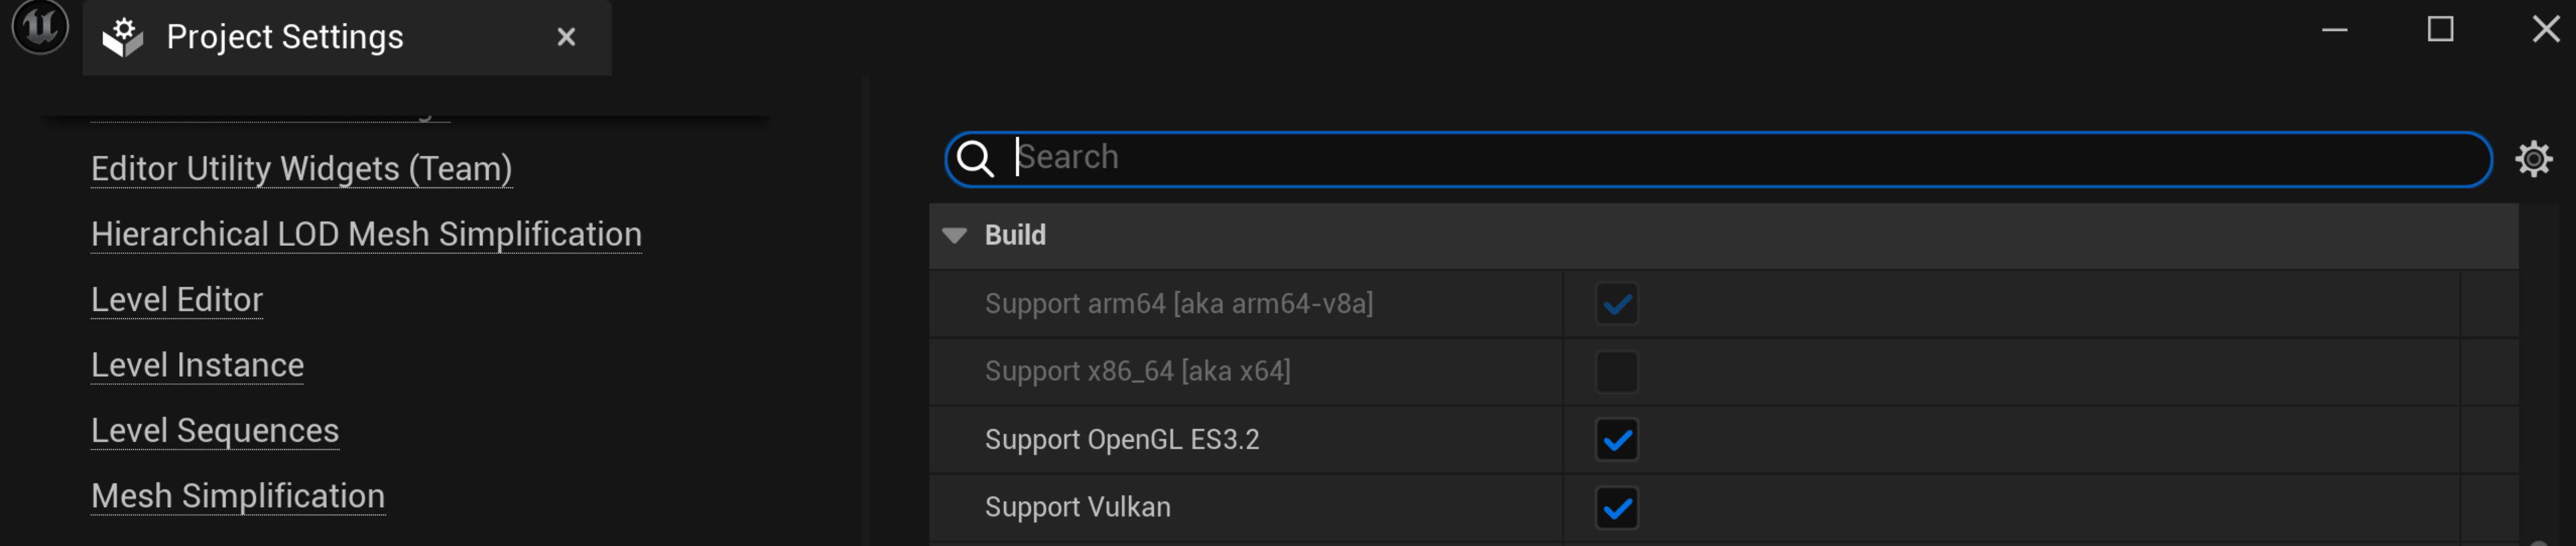Enable Support x86_64 [aka x64]

click(x=1618, y=371)
